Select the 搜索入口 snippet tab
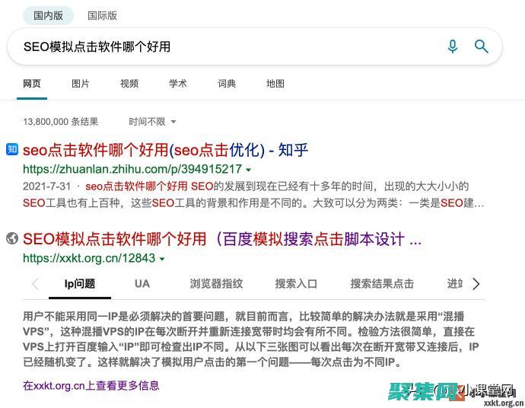Viewport: 525px width, 408px height. point(296,284)
